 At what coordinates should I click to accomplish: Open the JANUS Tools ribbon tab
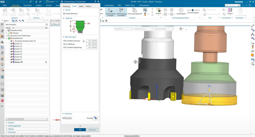130,5
